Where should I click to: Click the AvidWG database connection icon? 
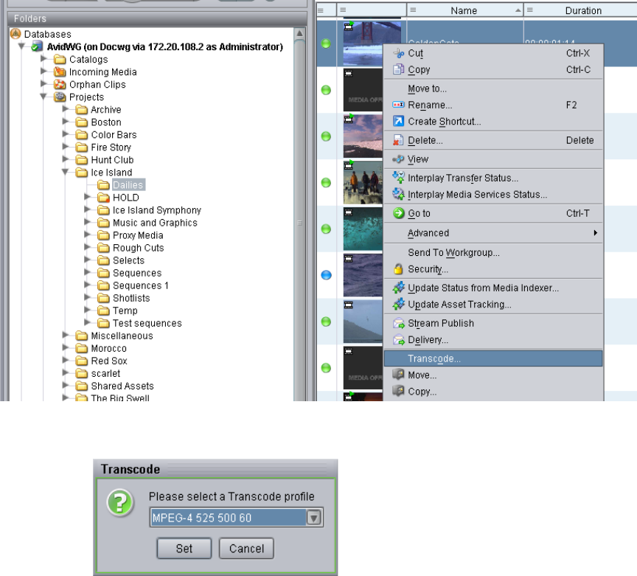[x=37, y=46]
